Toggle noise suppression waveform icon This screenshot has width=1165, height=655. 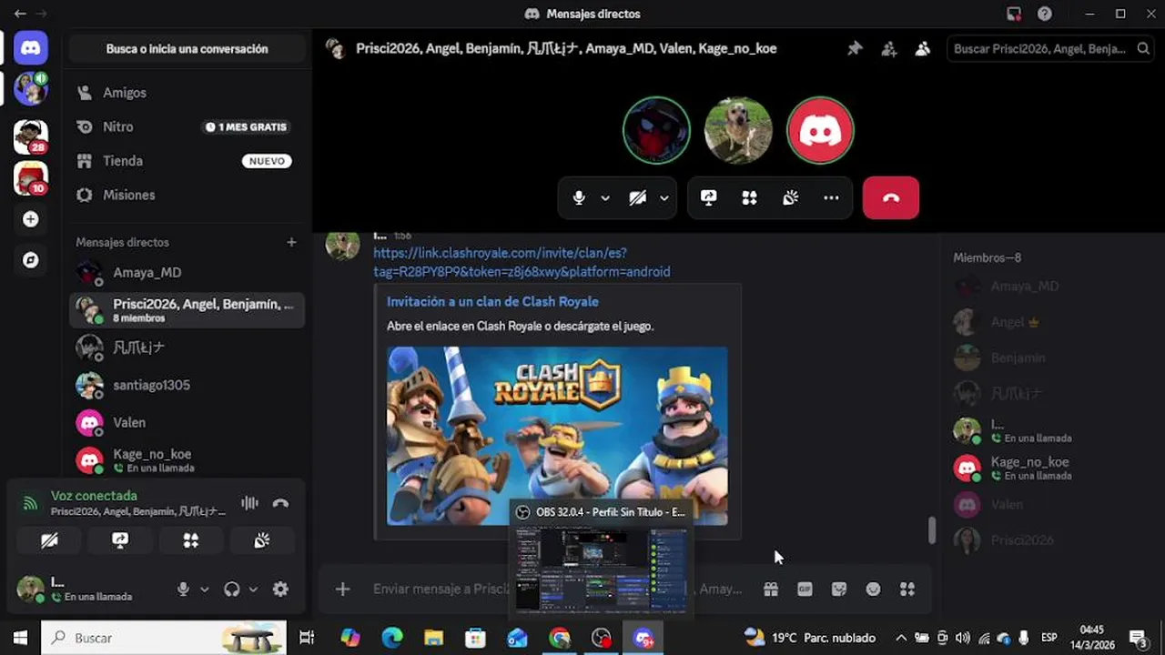tap(249, 503)
